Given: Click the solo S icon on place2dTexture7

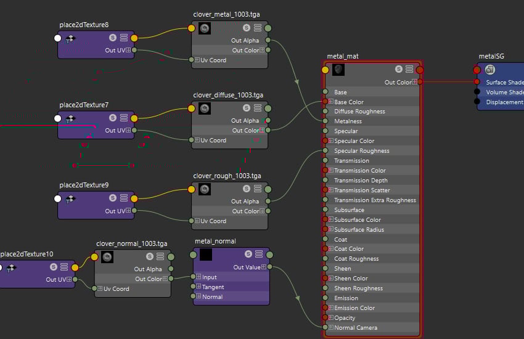Looking at the screenshot, I should coord(113,118).
